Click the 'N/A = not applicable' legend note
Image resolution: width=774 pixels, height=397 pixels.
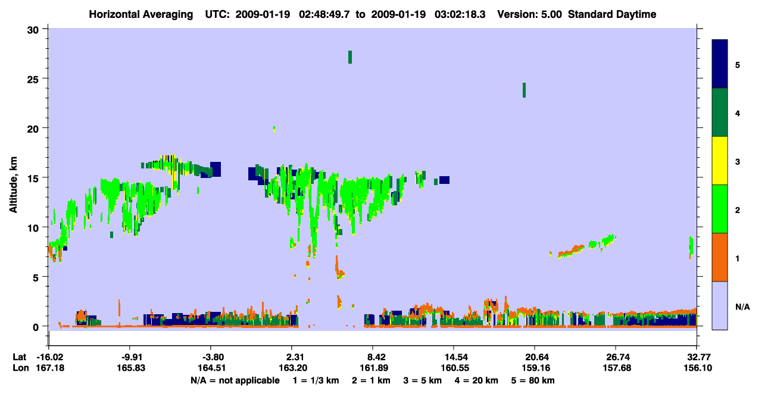point(235,380)
